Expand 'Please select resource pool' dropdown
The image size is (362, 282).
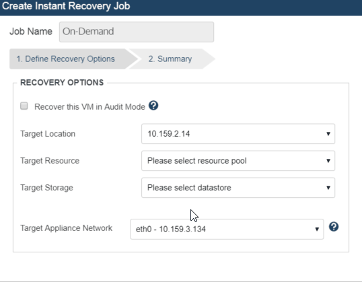[x=238, y=161]
